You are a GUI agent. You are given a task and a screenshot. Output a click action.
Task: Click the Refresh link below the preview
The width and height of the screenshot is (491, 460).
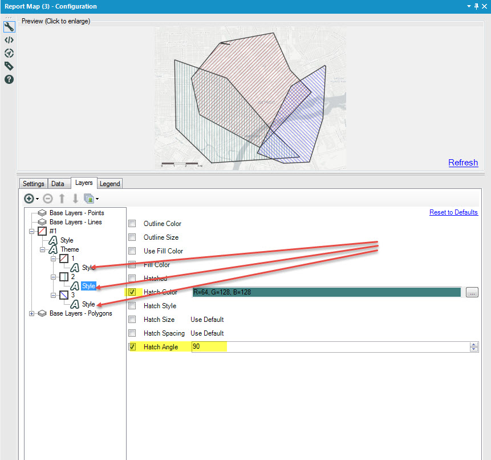(462, 163)
